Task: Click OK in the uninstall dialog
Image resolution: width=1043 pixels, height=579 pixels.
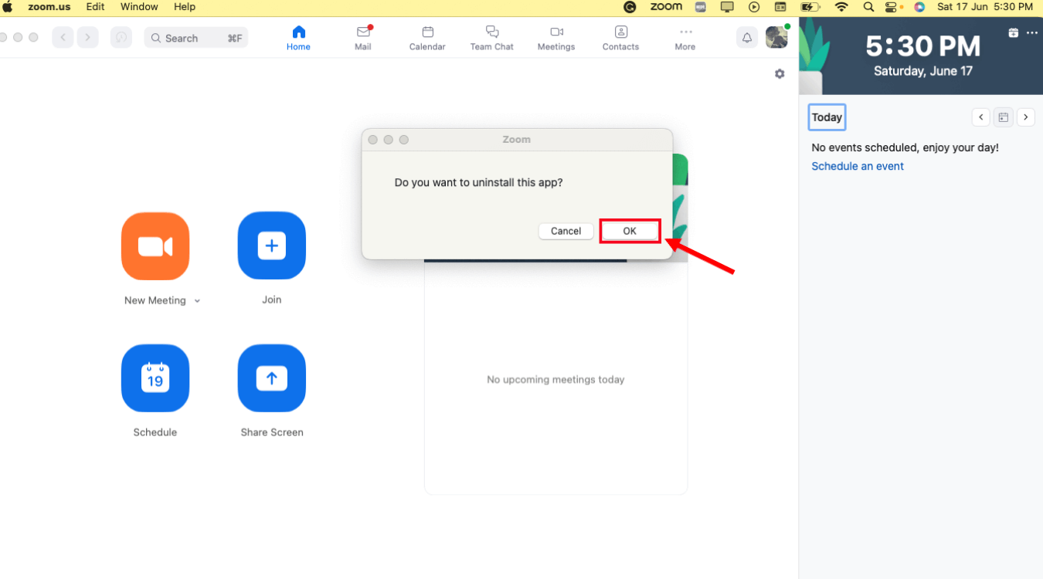Action: click(630, 231)
